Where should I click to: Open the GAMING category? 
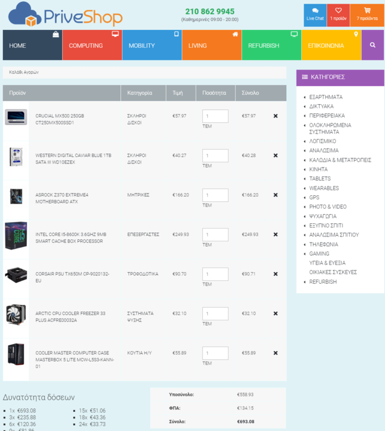tap(319, 254)
